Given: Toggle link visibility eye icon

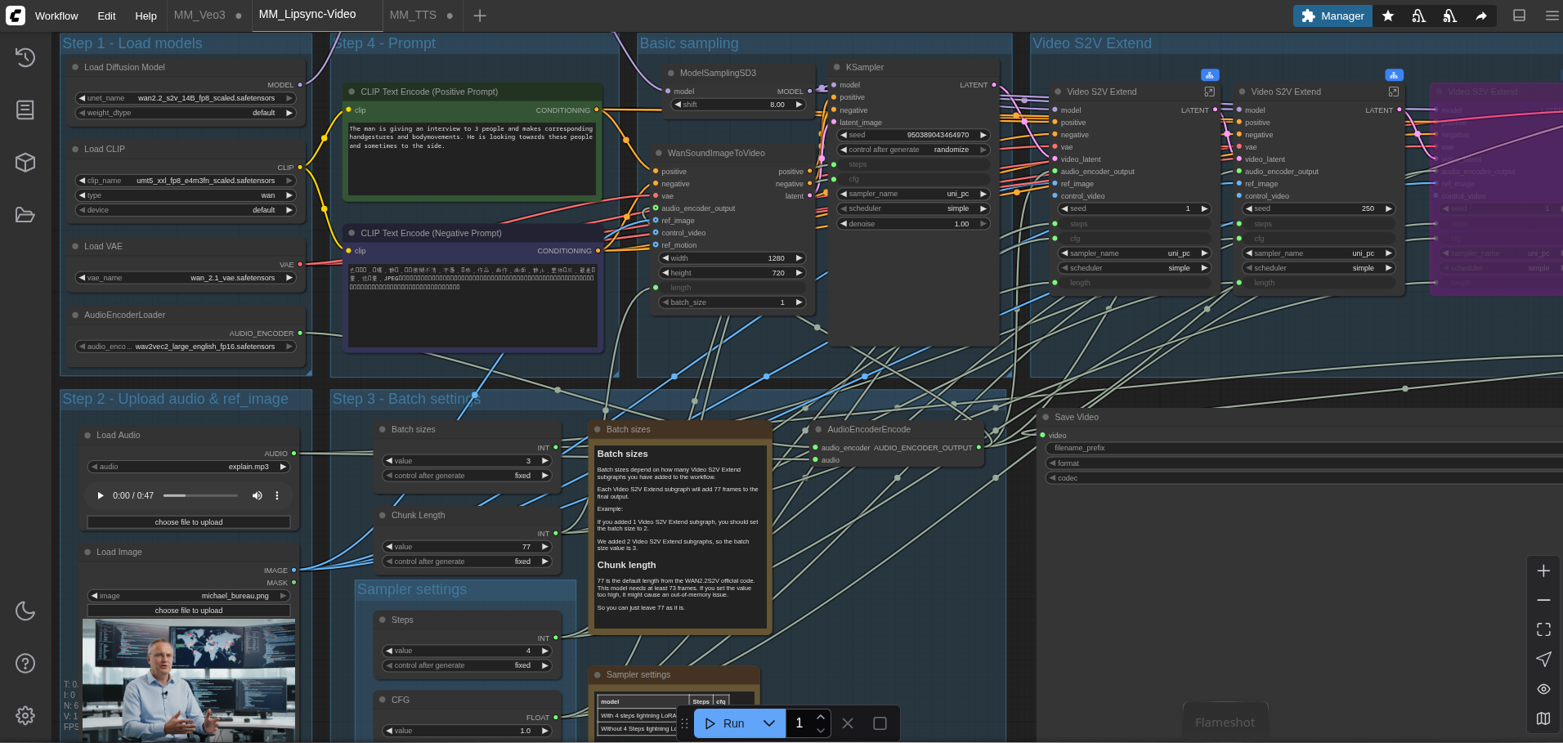Looking at the screenshot, I should tap(1543, 689).
